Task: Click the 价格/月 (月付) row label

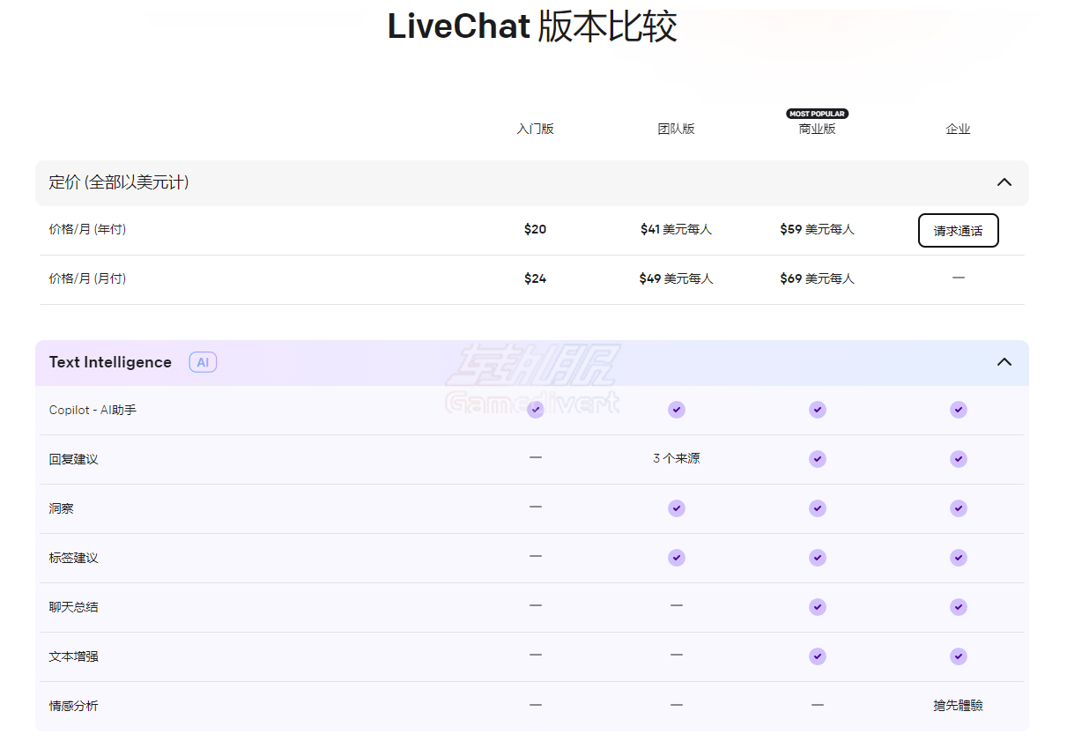Action: 87,278
